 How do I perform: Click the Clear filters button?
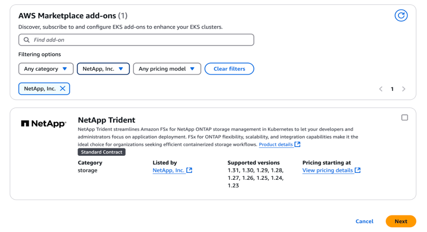[x=229, y=69]
